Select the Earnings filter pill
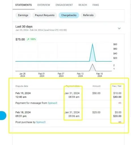This screenshot has width=131, height=145. point(23,15)
